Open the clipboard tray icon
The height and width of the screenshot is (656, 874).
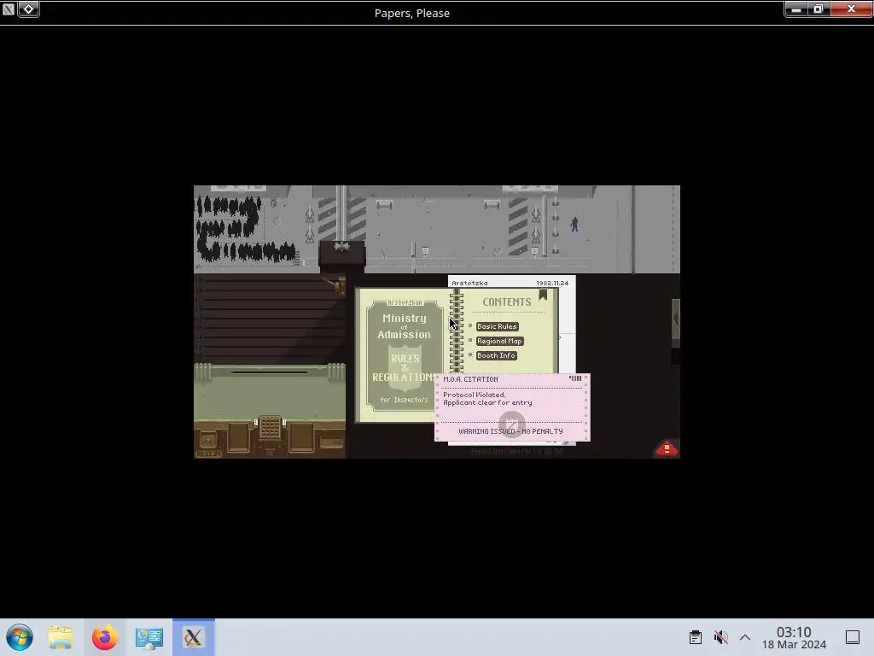point(695,637)
